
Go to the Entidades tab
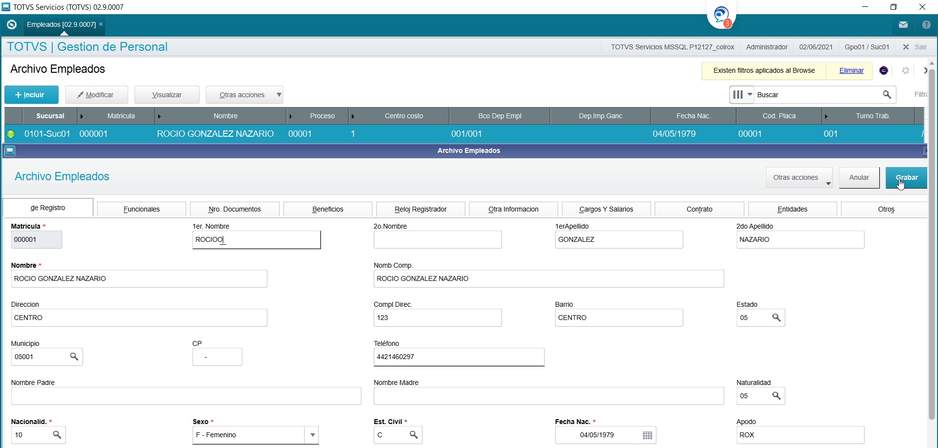click(x=792, y=209)
